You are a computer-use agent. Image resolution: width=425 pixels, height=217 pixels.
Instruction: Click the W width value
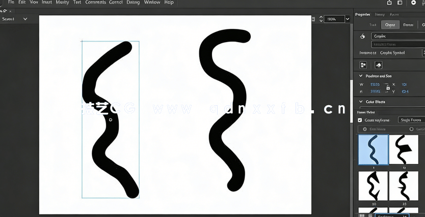tap(375, 84)
